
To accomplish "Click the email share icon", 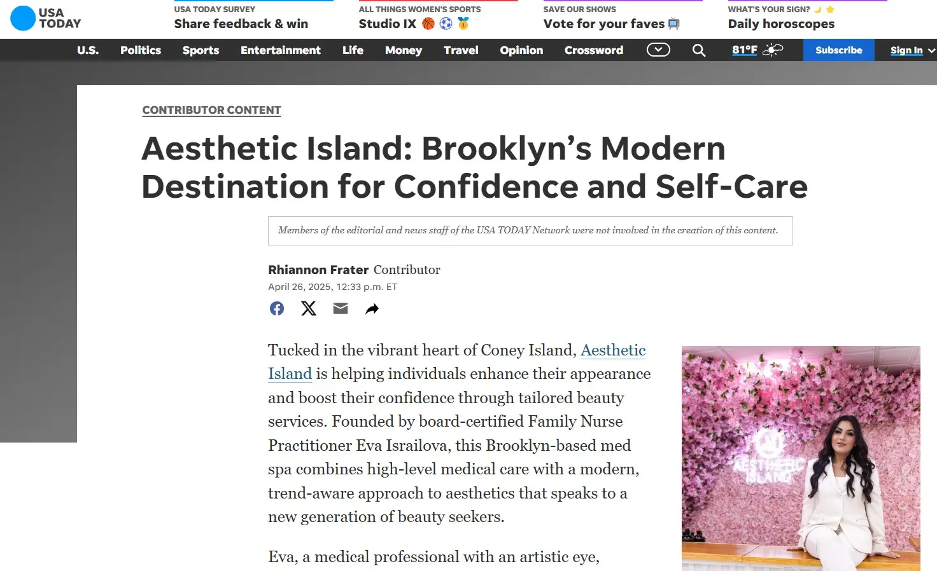I will click(x=341, y=308).
